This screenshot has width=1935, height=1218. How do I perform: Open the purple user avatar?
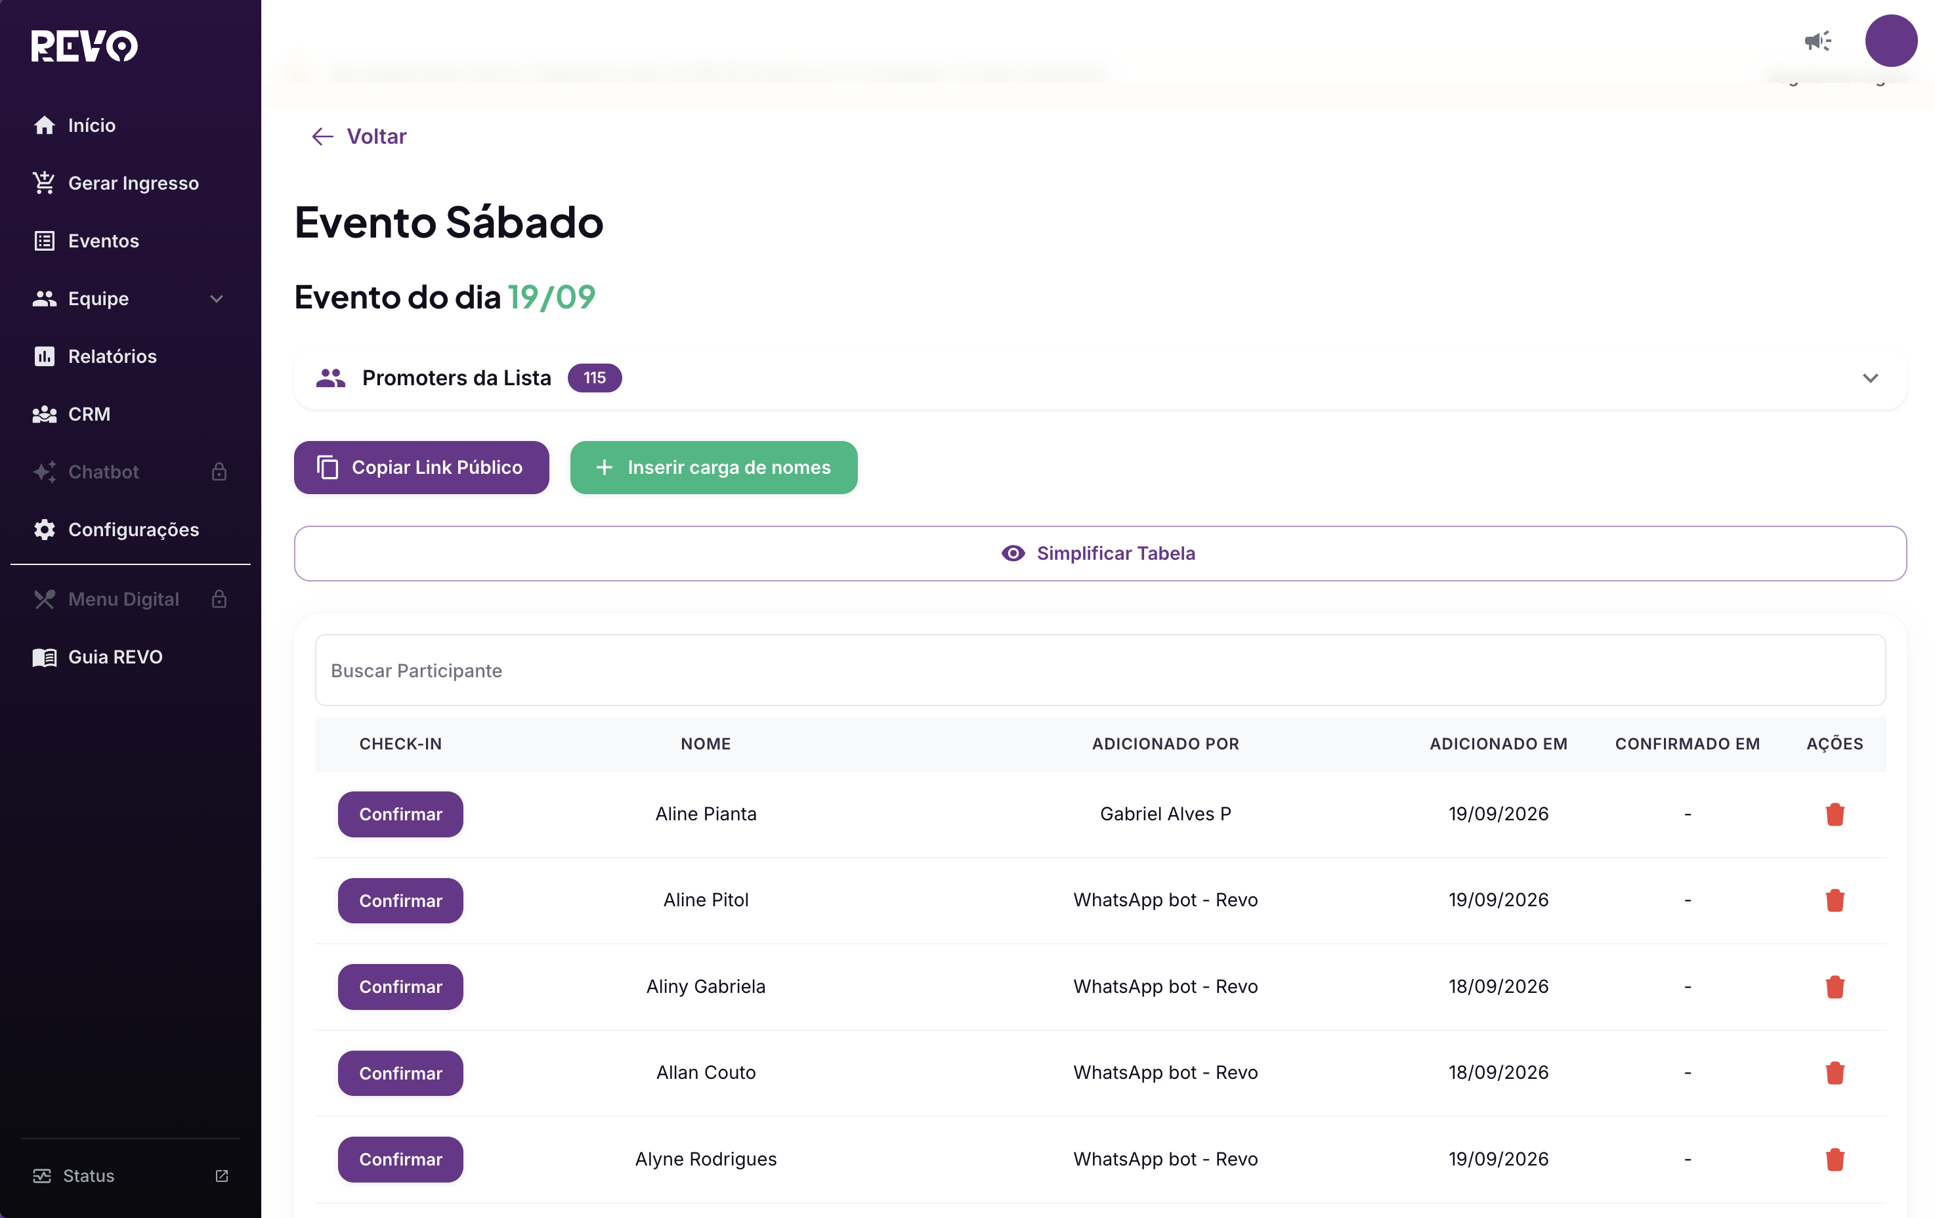(x=1891, y=41)
